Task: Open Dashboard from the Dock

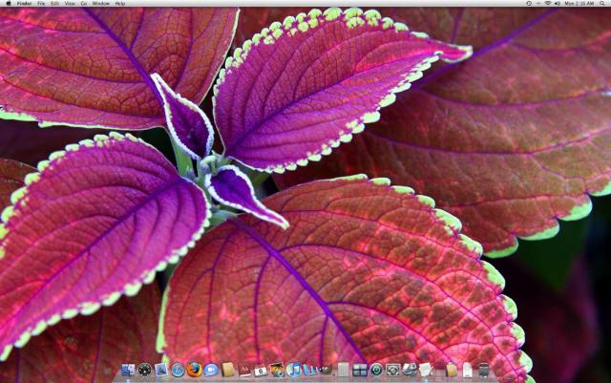Action: [x=145, y=370]
